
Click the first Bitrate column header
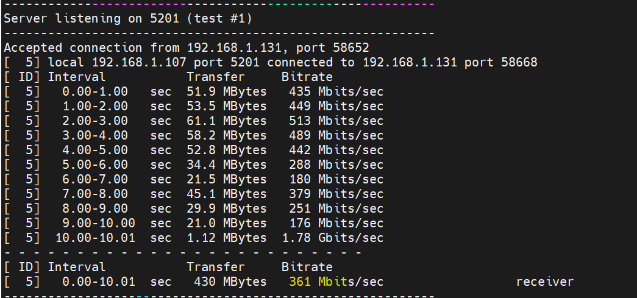[307, 77]
